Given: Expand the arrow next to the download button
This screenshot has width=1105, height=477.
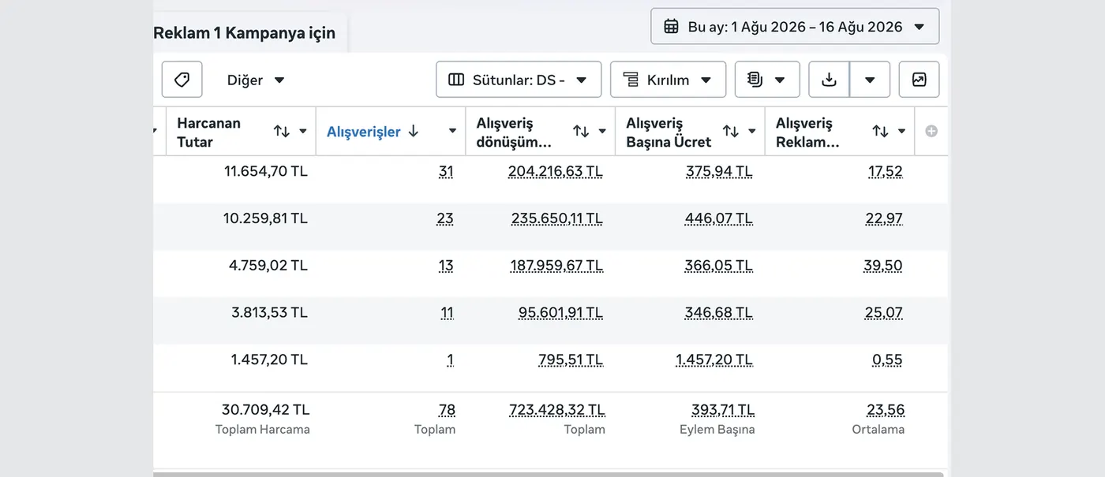Looking at the screenshot, I should pyautogui.click(x=870, y=80).
